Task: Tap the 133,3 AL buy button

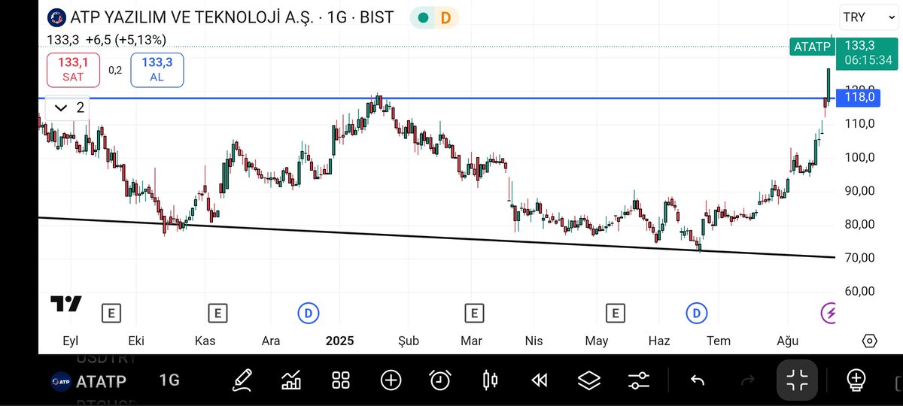Action: pos(157,69)
